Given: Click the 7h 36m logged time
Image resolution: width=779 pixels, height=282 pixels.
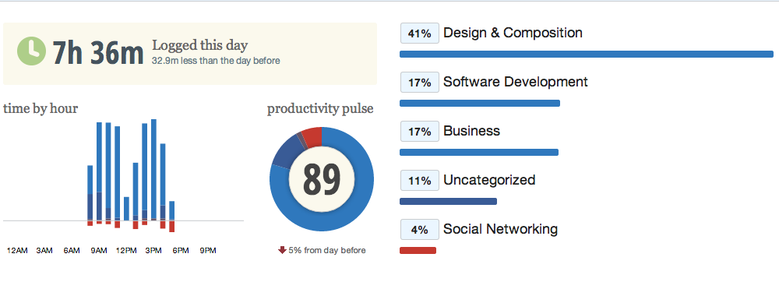Looking at the screenshot, I should [98, 52].
